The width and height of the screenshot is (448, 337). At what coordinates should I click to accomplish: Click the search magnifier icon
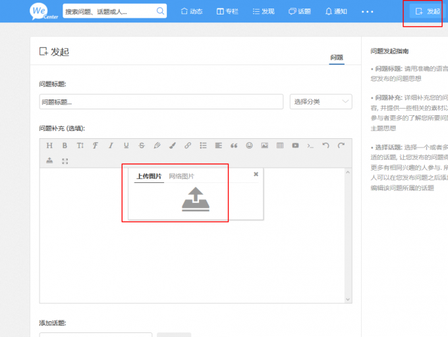(x=160, y=11)
